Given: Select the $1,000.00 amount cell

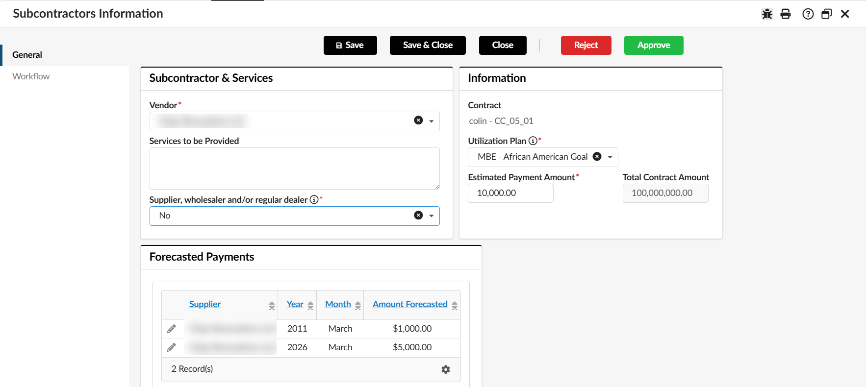Looking at the screenshot, I should (412, 329).
